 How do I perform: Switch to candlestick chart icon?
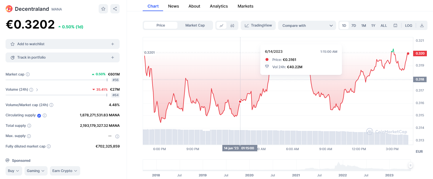click(232, 25)
